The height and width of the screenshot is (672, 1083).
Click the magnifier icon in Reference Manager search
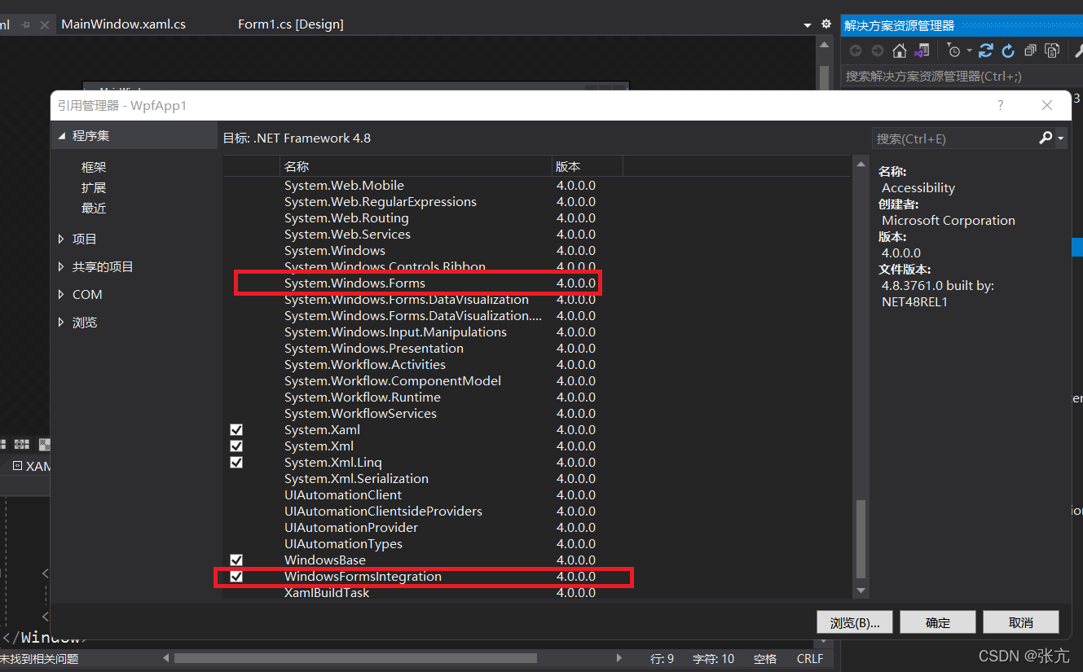pyautogui.click(x=1046, y=138)
